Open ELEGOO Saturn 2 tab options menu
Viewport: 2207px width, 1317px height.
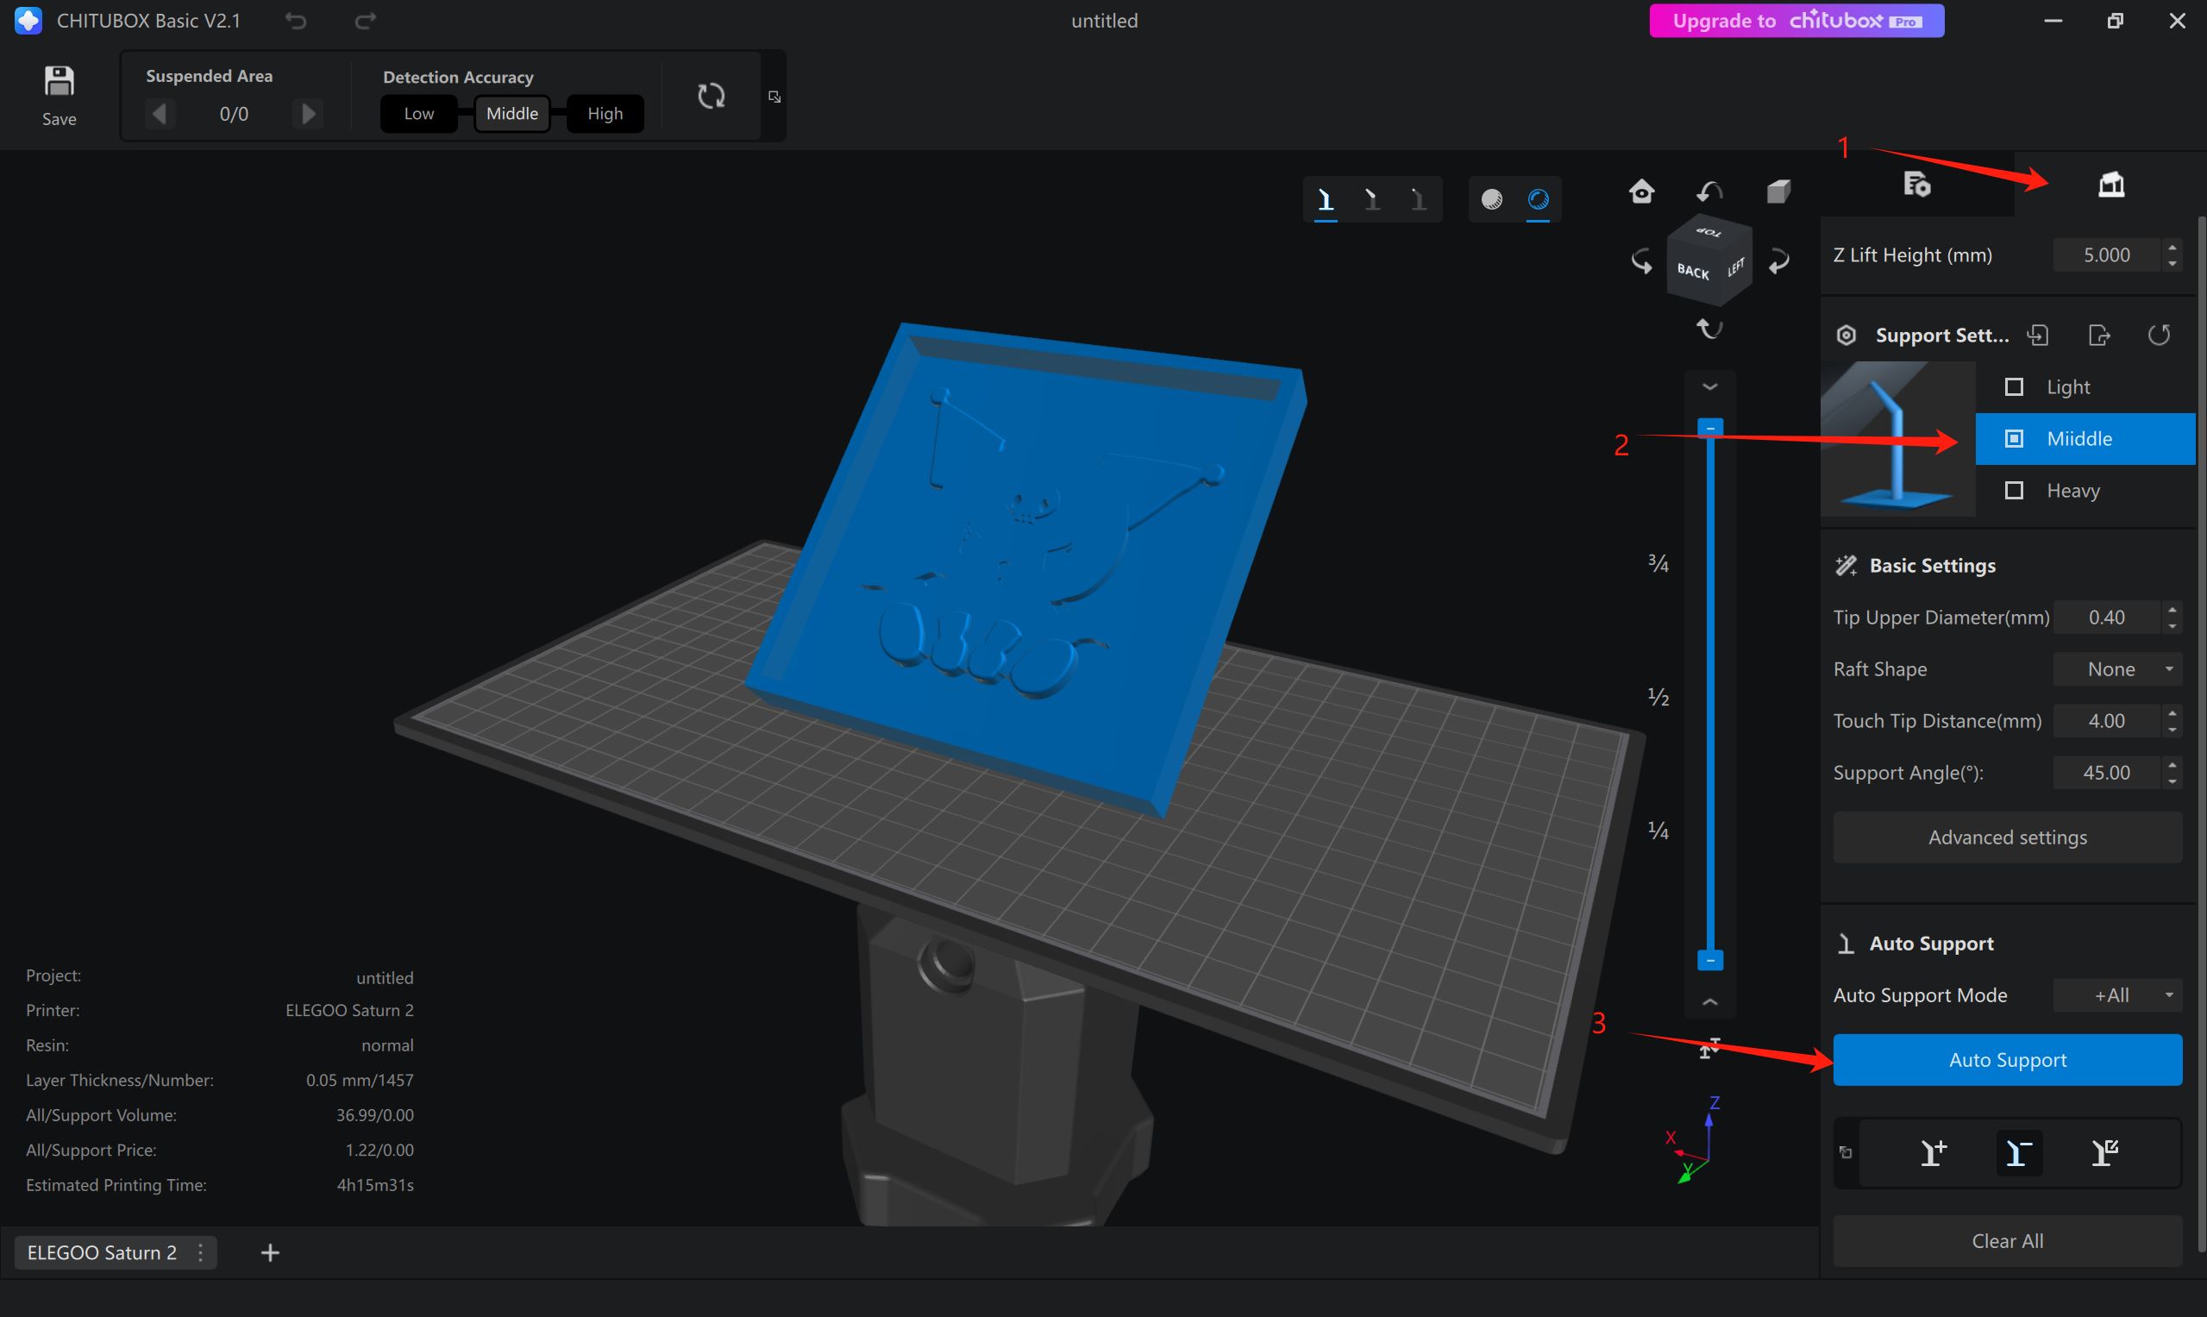201,1252
